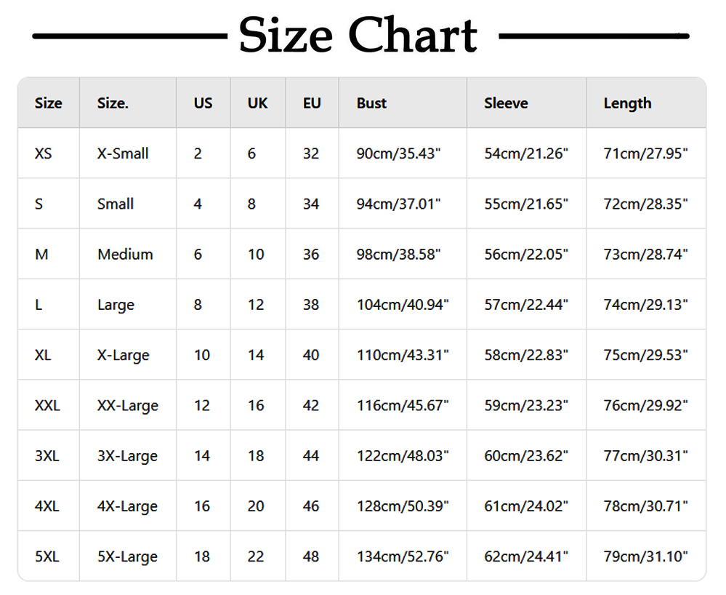Click the 4X-Large label cell
The width and height of the screenshot is (726, 595).
(127, 506)
